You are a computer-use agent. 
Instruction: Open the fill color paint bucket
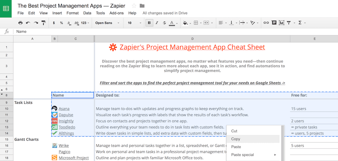[x=185, y=23]
